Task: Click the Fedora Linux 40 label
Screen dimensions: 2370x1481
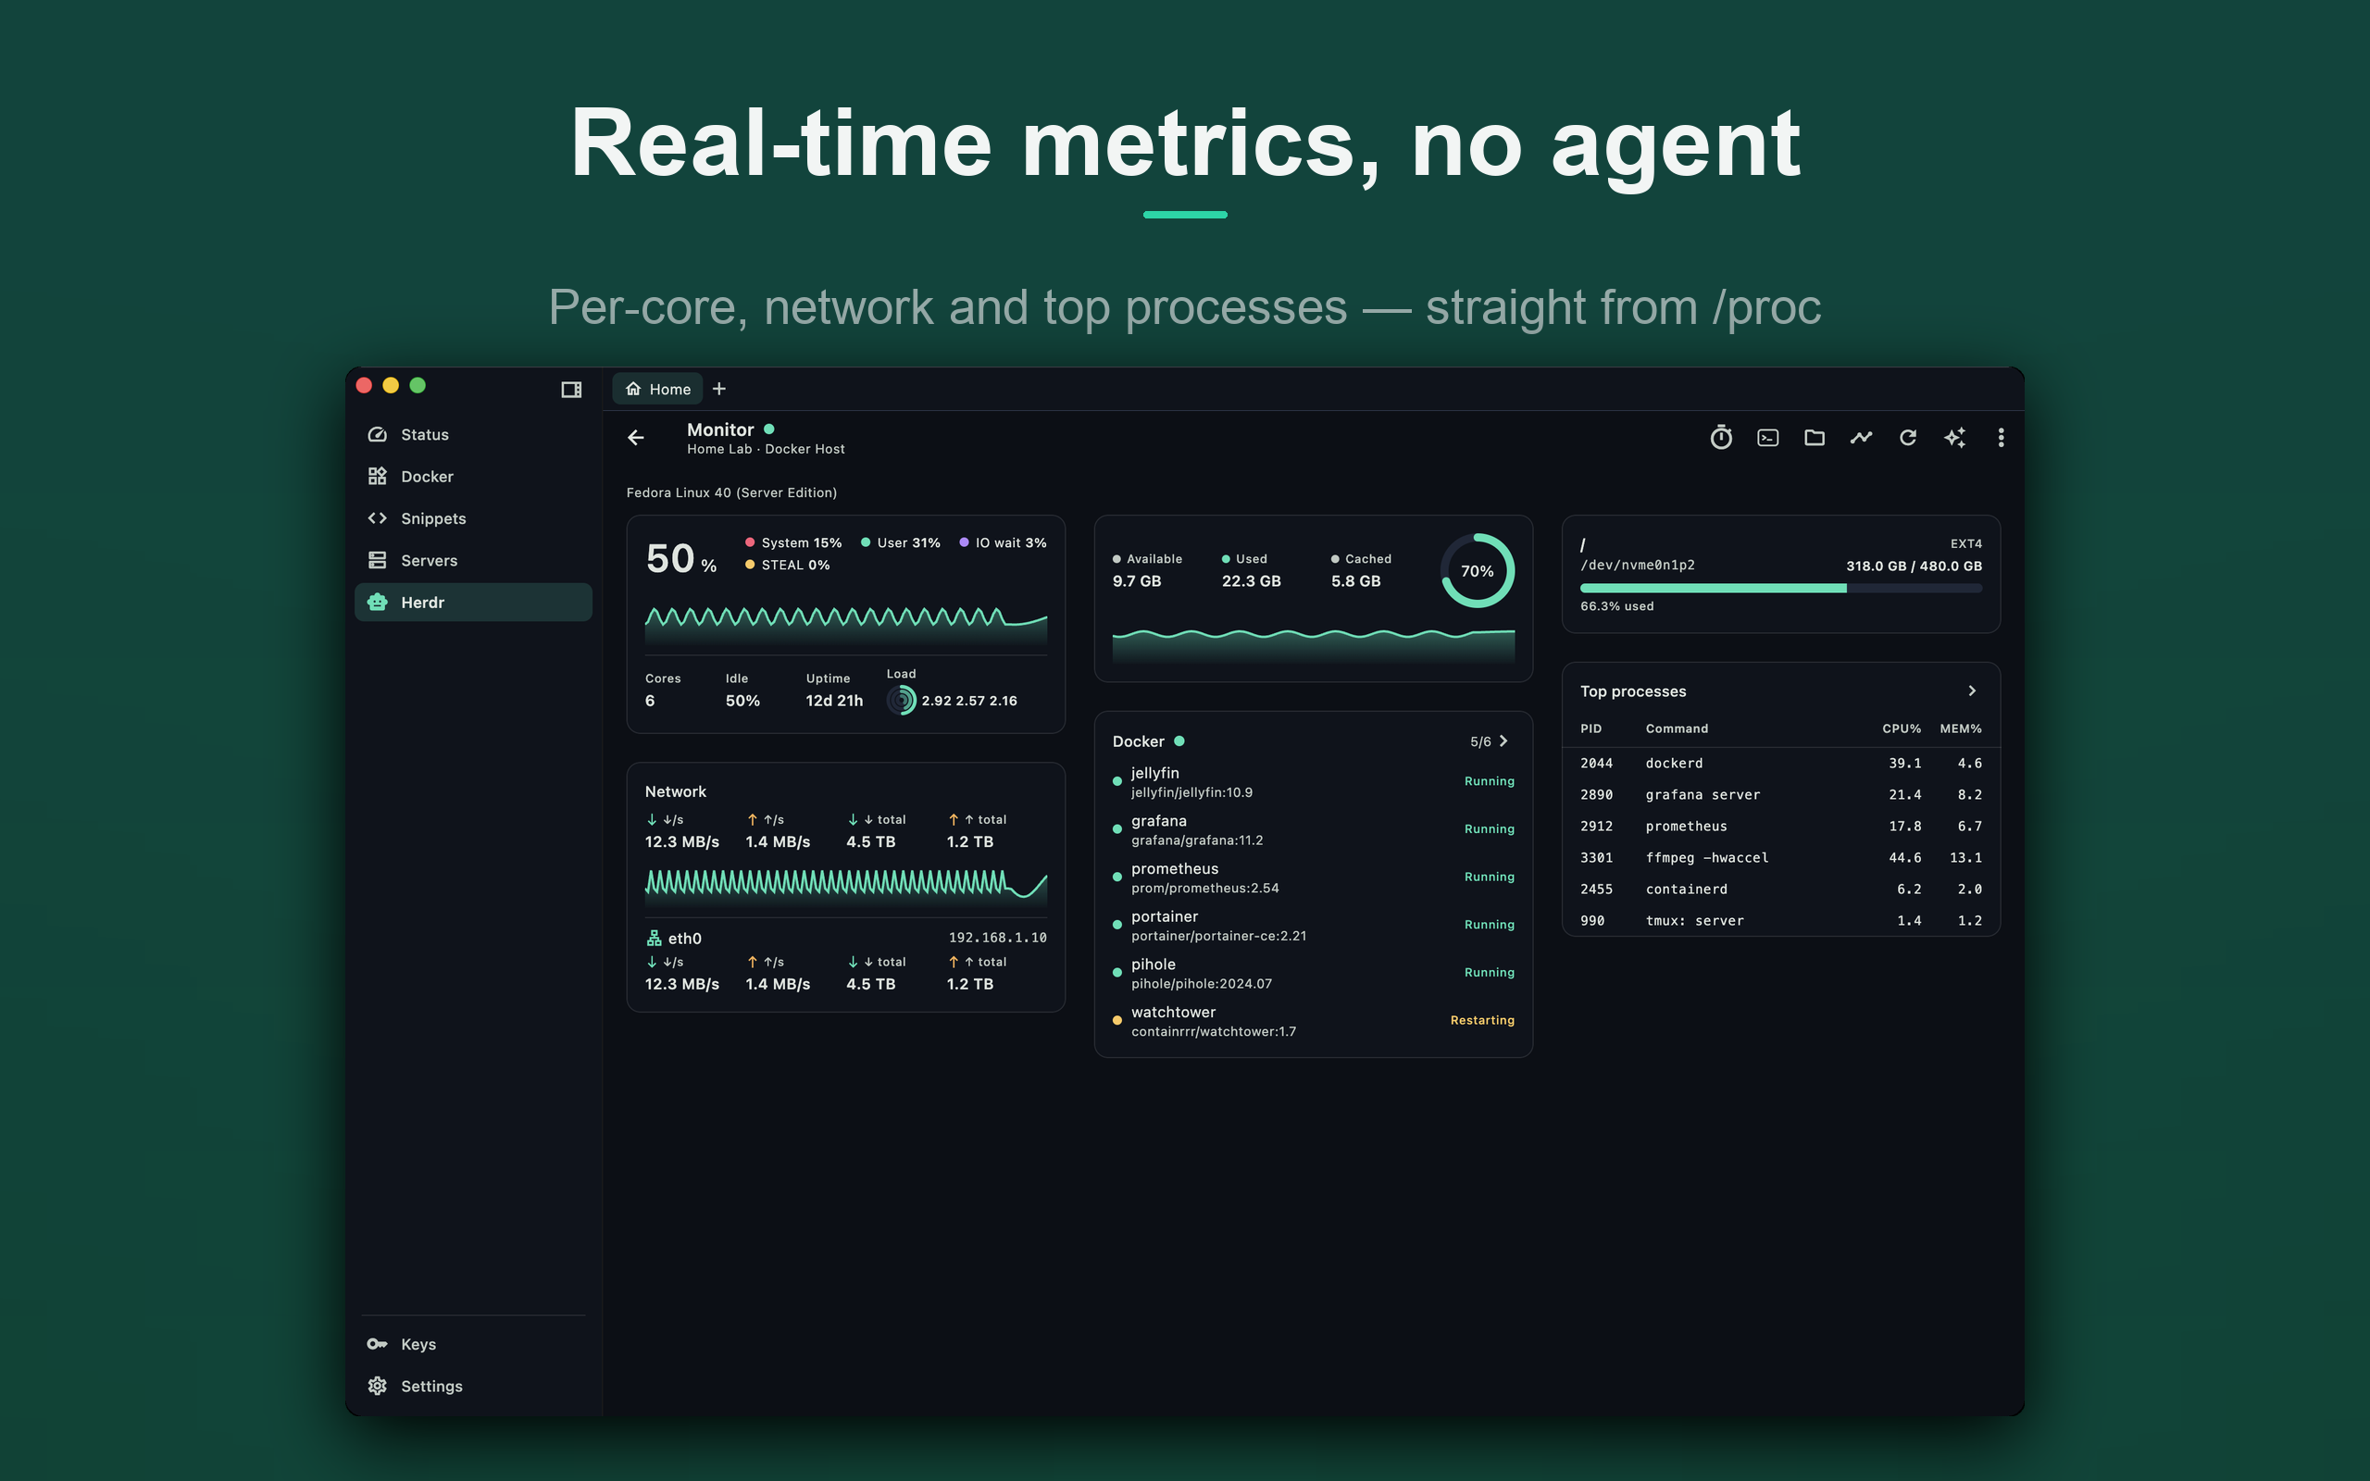Action: (x=731, y=492)
